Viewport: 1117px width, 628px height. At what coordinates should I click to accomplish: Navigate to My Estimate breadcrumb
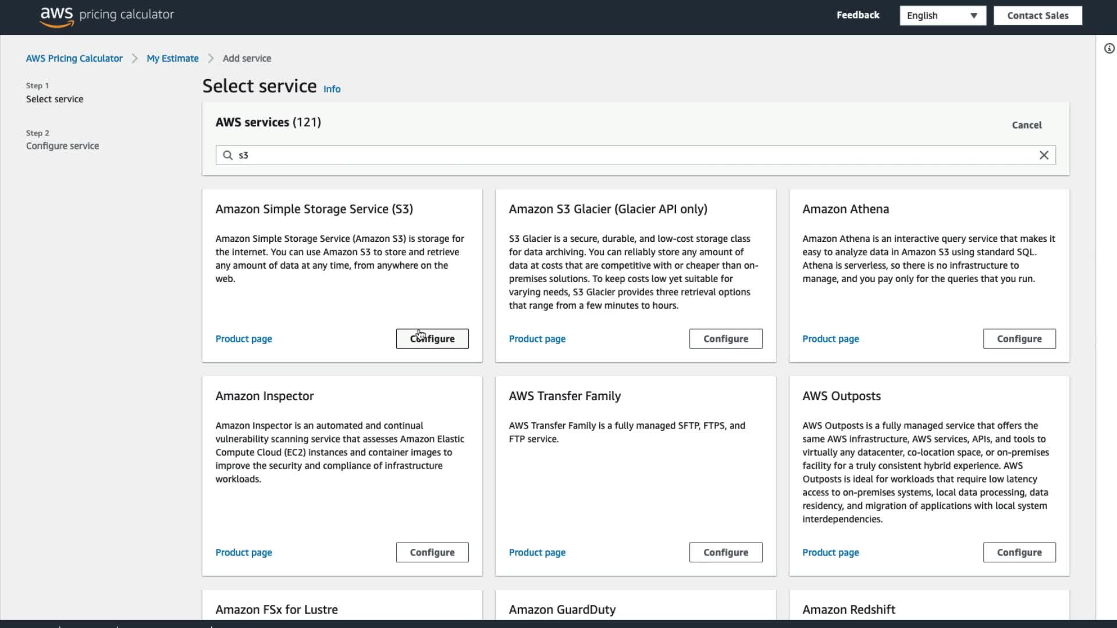coord(172,58)
